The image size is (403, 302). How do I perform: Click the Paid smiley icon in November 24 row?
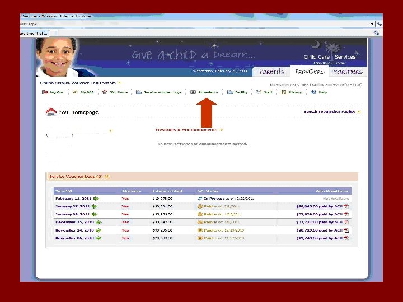[200, 230]
